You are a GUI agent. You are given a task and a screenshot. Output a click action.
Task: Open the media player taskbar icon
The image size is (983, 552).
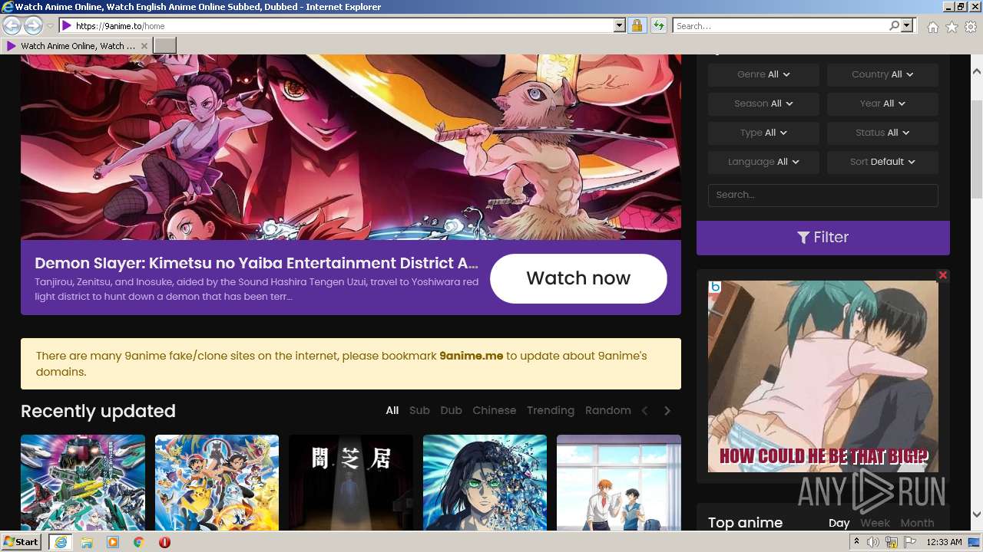point(113,542)
